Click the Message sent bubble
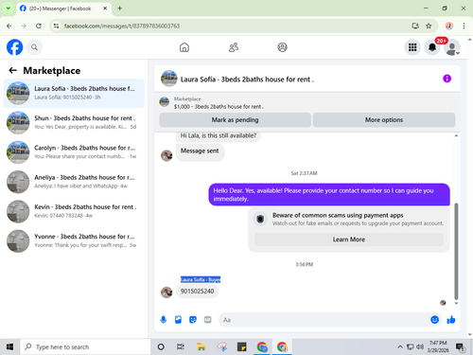Viewport: 473px width, 355px height. (200, 151)
